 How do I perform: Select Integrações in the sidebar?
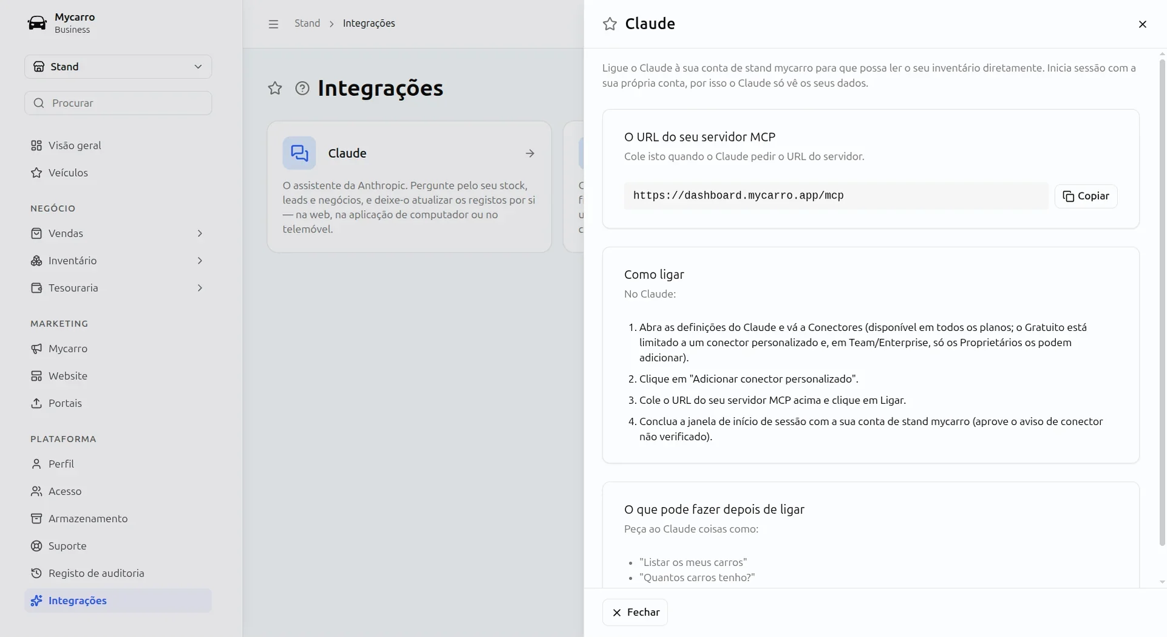point(118,601)
